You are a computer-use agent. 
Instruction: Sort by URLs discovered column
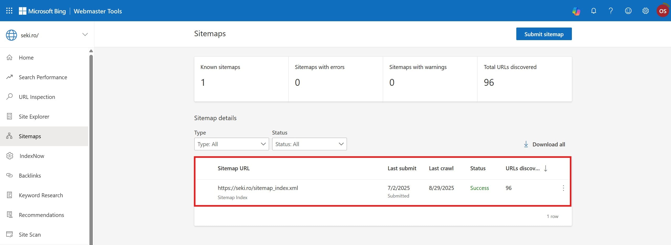[x=545, y=168]
